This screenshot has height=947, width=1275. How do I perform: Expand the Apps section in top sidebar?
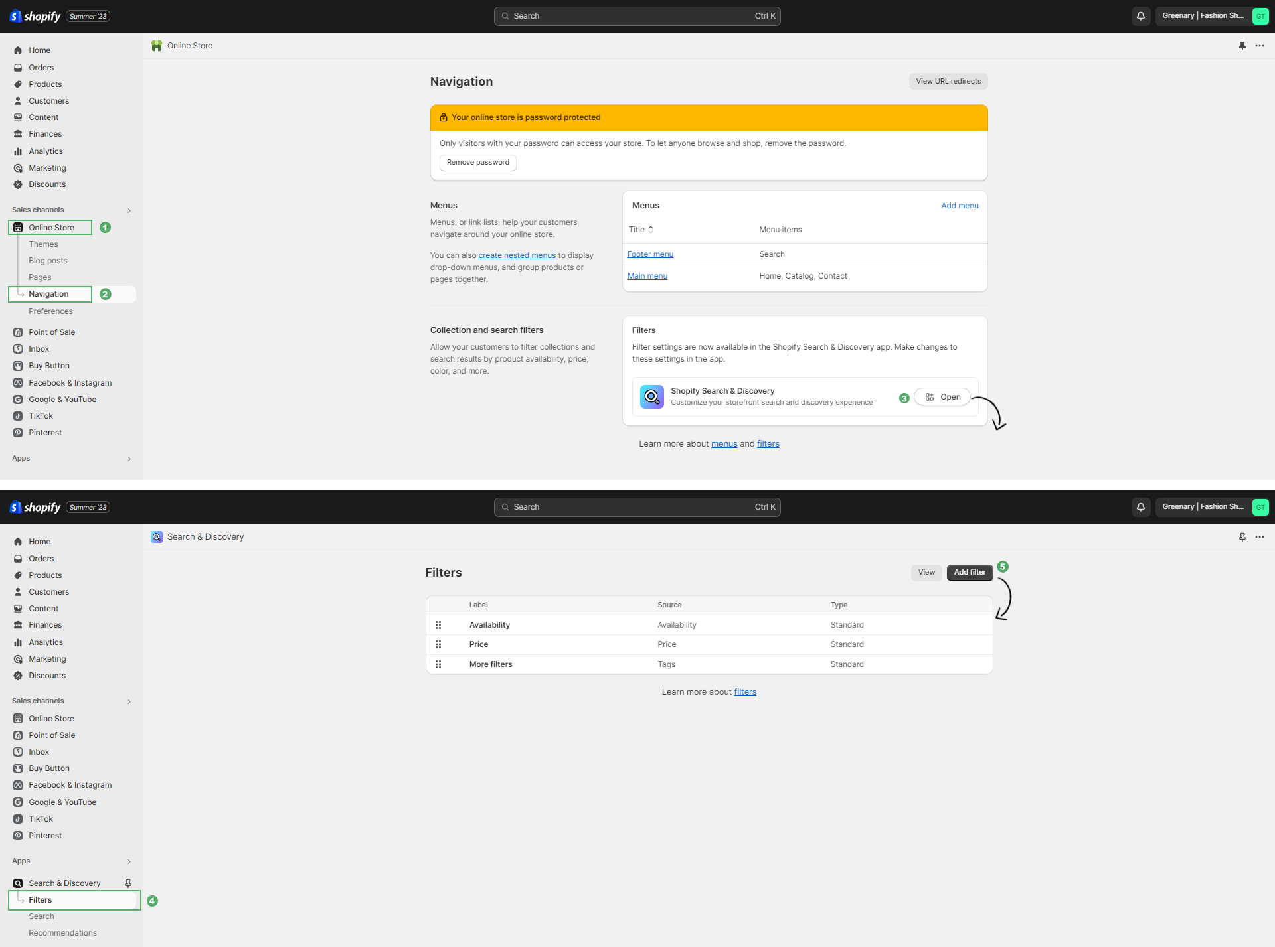point(129,459)
